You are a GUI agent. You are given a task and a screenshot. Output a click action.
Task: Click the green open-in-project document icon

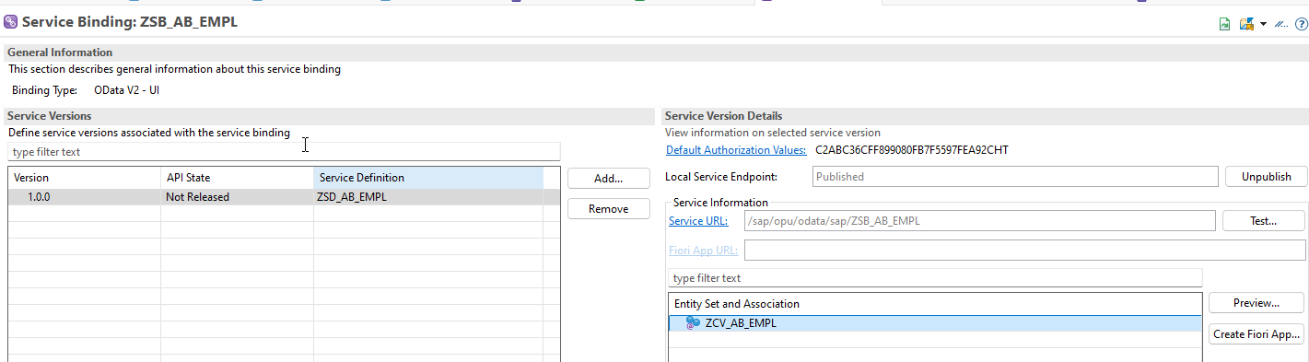point(1224,24)
